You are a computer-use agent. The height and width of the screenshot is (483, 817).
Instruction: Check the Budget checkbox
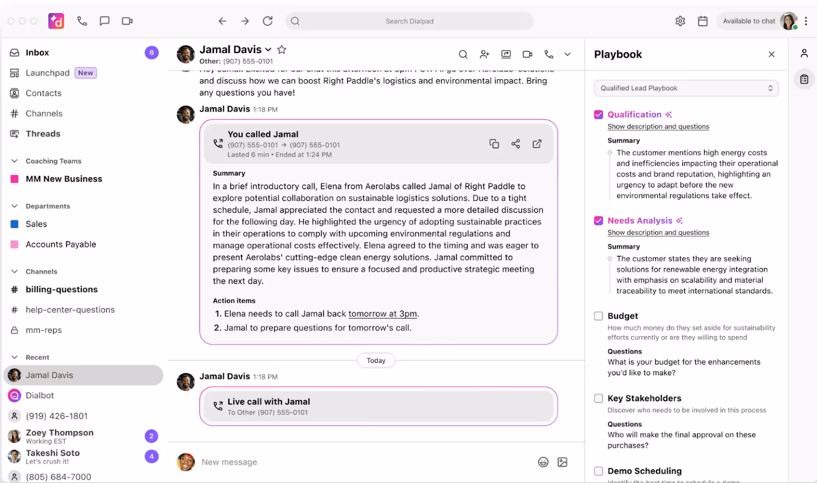598,316
